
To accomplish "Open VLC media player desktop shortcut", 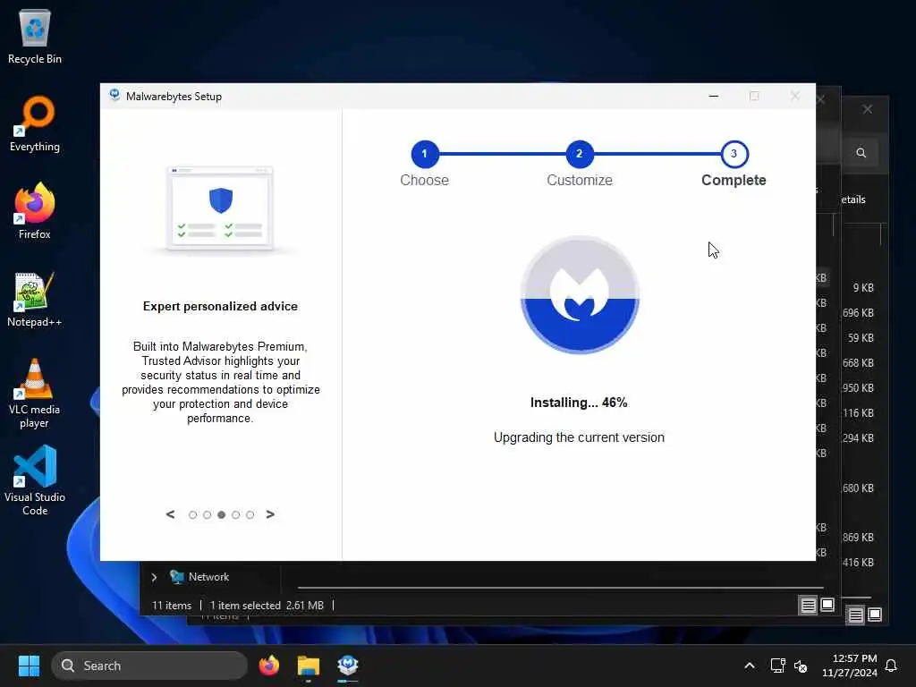I will click(x=35, y=394).
